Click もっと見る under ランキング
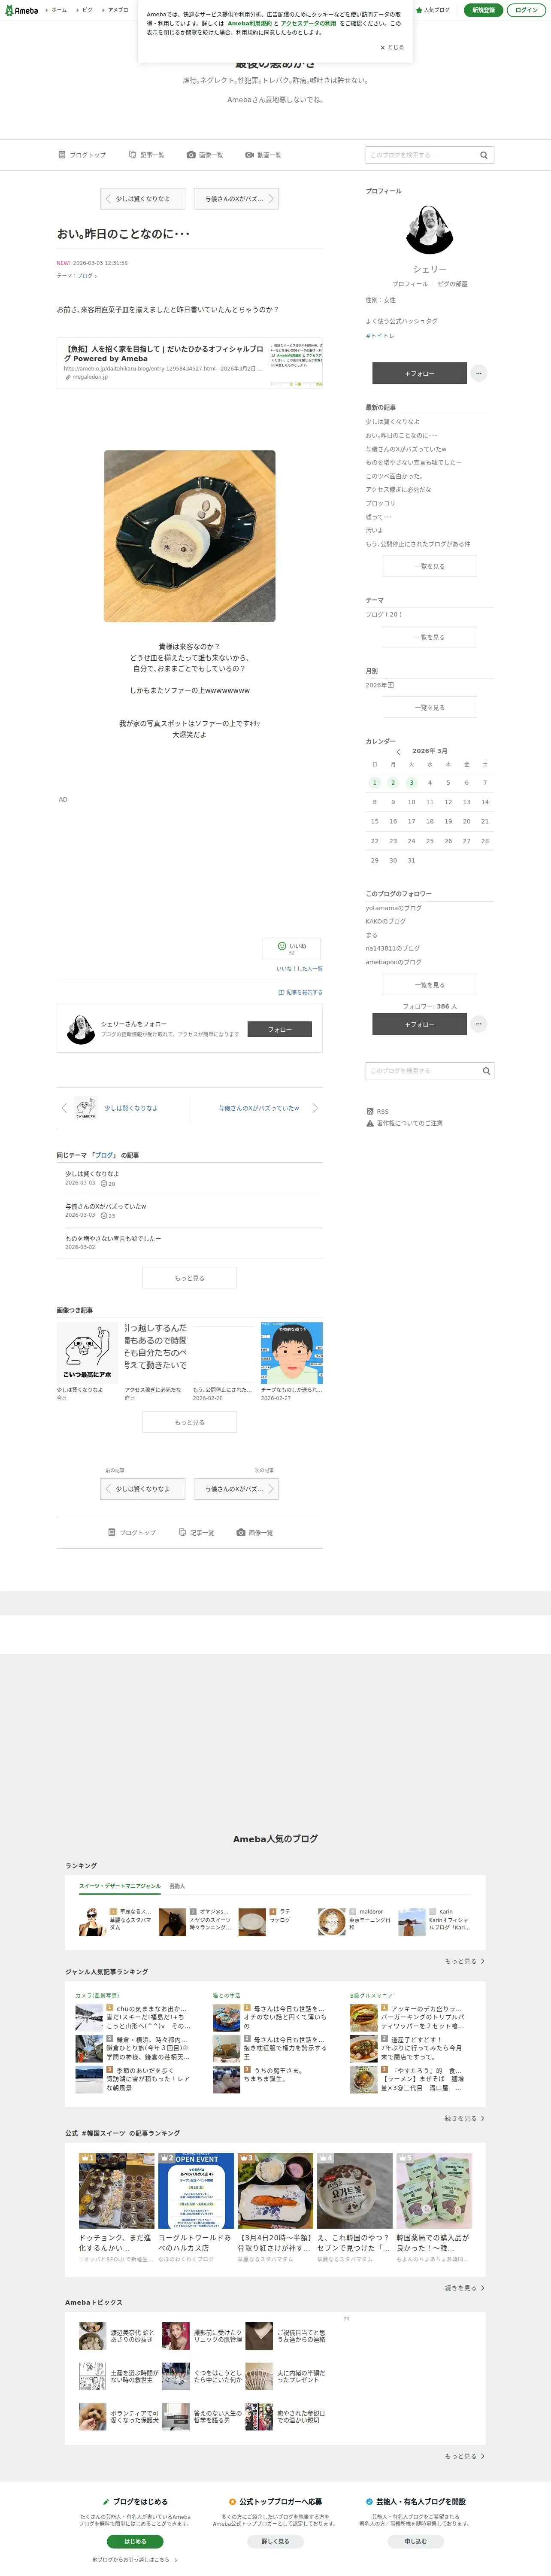This screenshot has height=2576, width=551. tap(465, 1961)
